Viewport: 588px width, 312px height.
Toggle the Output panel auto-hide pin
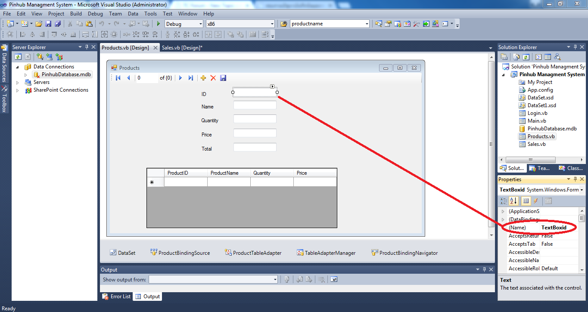485,270
